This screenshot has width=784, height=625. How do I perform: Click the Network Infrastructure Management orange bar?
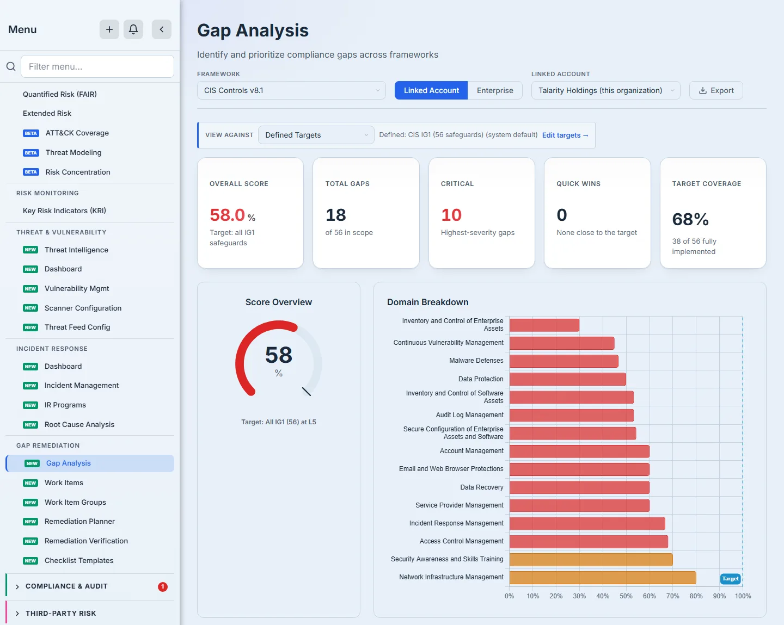pyautogui.click(x=603, y=578)
